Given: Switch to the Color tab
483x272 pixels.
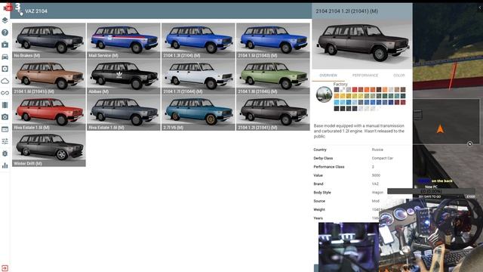Looking at the screenshot, I should point(399,76).
